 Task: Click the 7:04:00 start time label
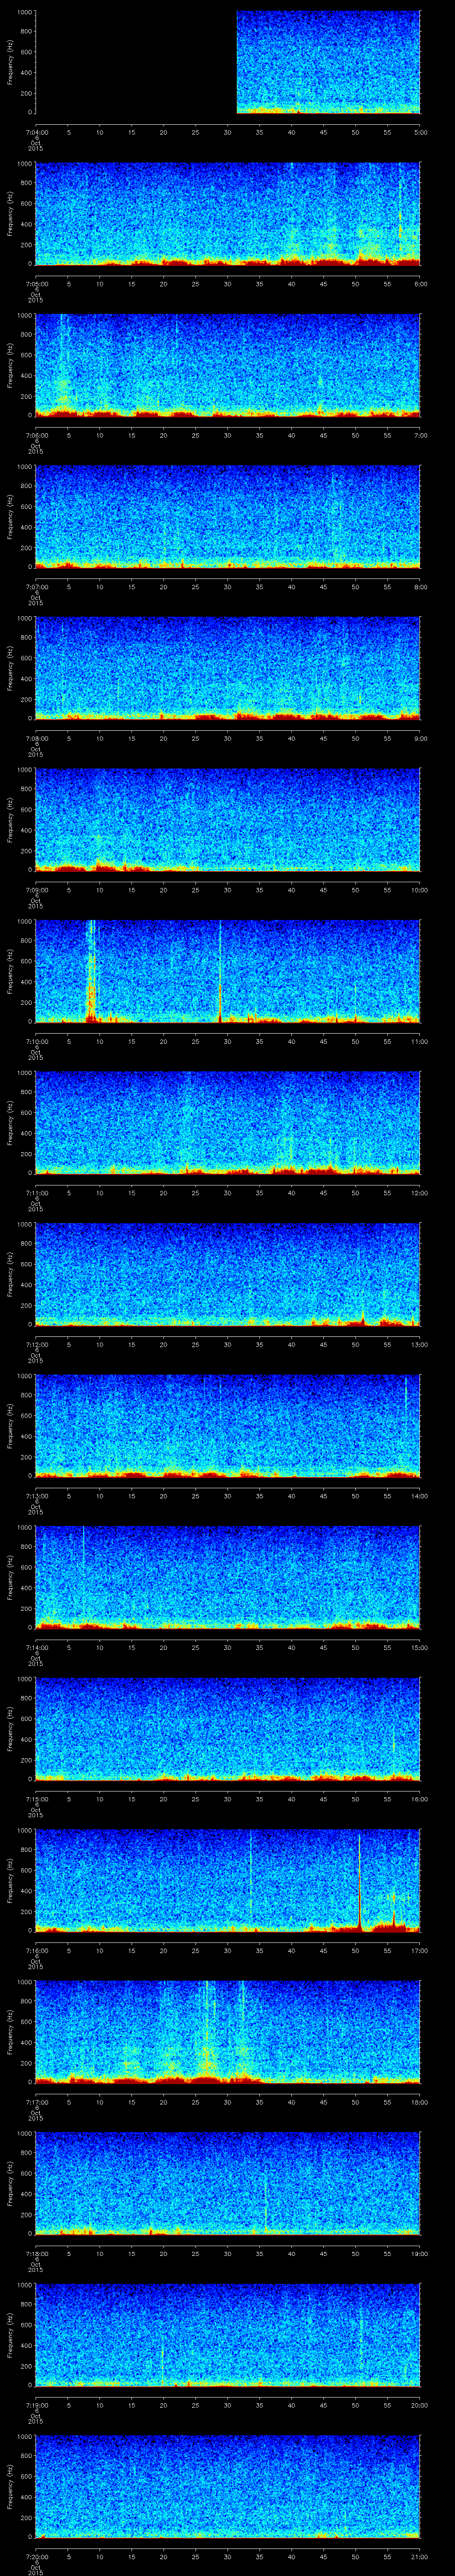35,132
